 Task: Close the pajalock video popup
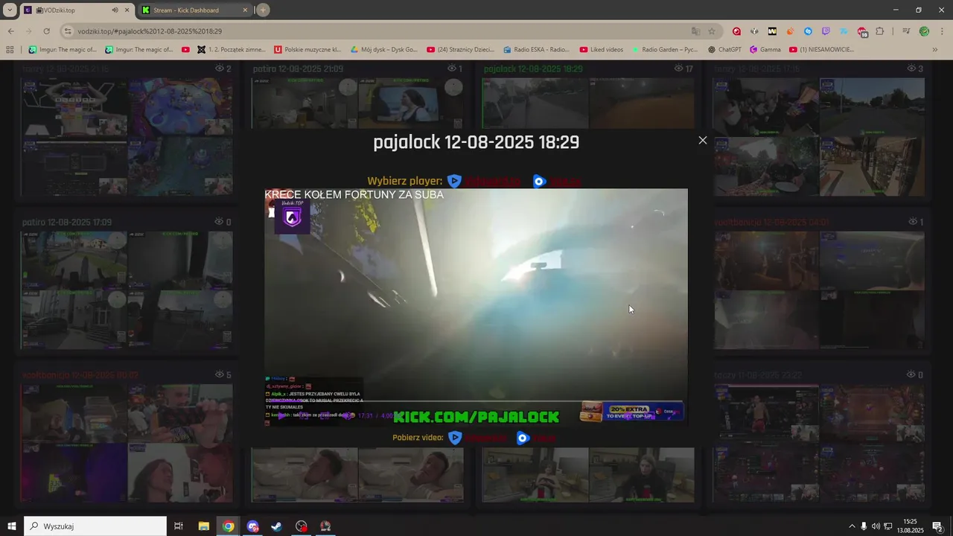pyautogui.click(x=702, y=140)
